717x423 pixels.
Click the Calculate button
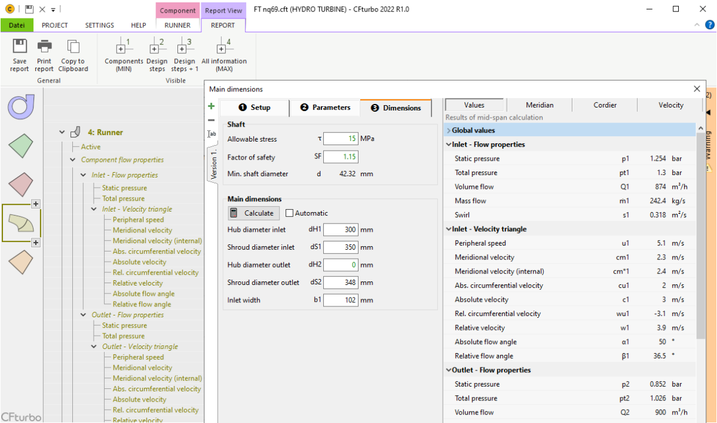pos(253,213)
